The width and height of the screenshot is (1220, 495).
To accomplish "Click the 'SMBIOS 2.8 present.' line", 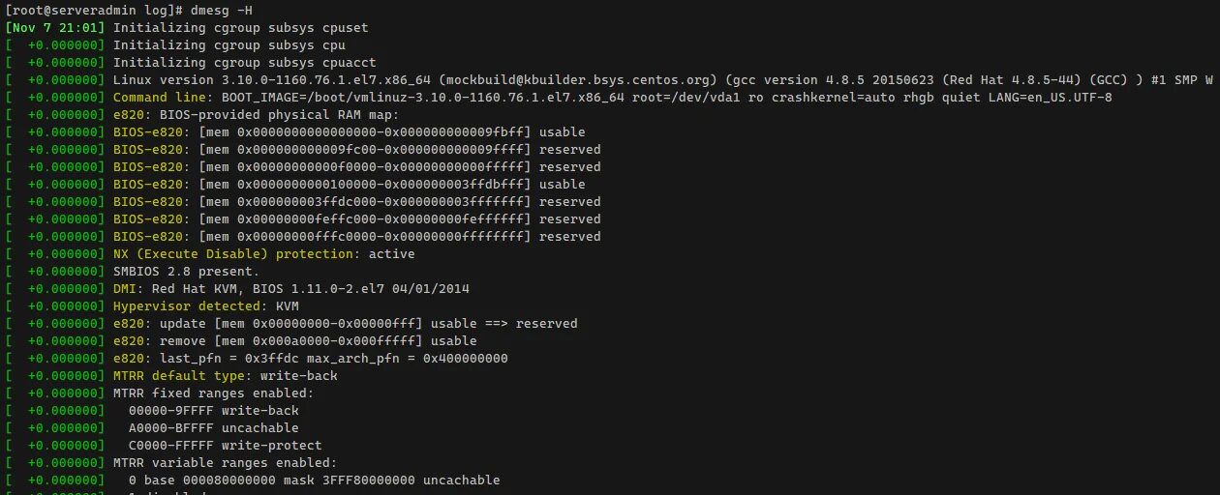I will pyautogui.click(x=186, y=271).
